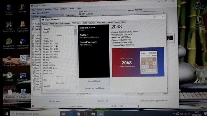Click the Export to USB button
207x116 pixels.
click(x=103, y=101)
